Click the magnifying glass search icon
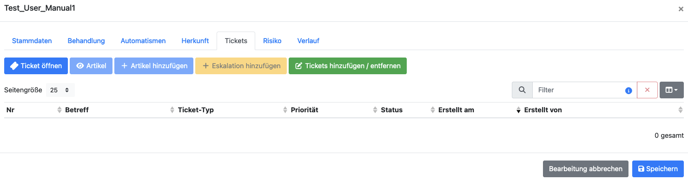Viewport: 688px width, 180px height. pos(522,90)
